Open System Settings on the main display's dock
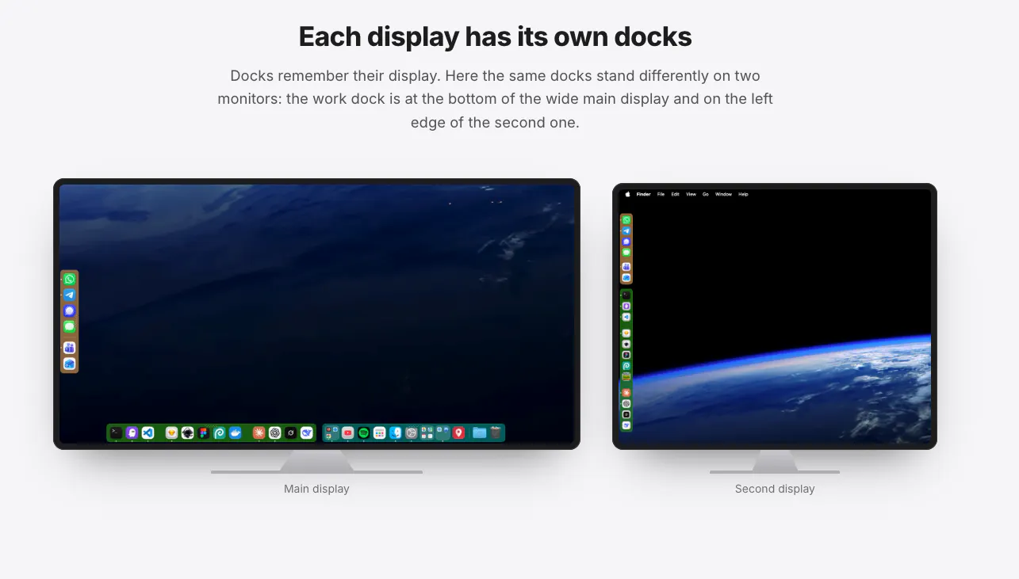This screenshot has height=579, width=1019. click(411, 432)
